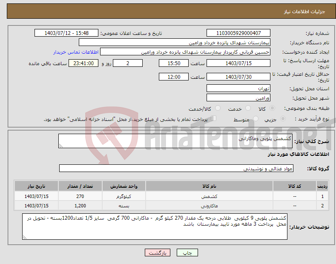This screenshot has width=336, height=264.
Task: Click the شماره نیاز field 1103005929000407
Action: tap(238, 33)
